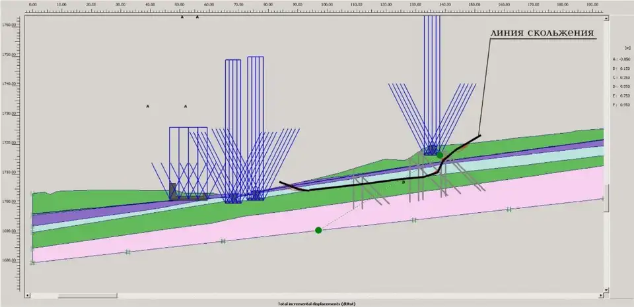Click the green node point on the model's bottom boundary
Image resolution: width=634 pixels, height=307 pixels.
tap(318, 231)
